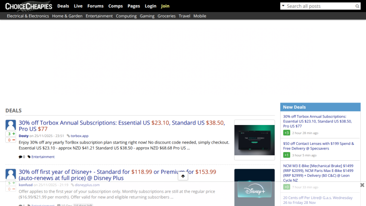This screenshot has width=366, height=206.
Task: Open the New Deals sidebar heading
Action: 295,107
